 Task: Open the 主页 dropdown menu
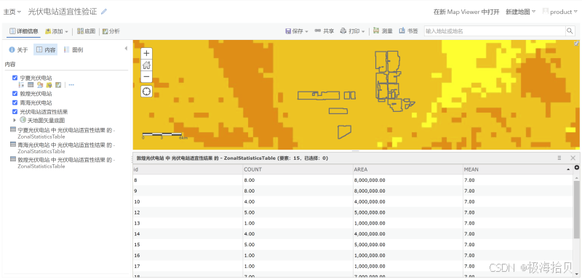click(12, 12)
